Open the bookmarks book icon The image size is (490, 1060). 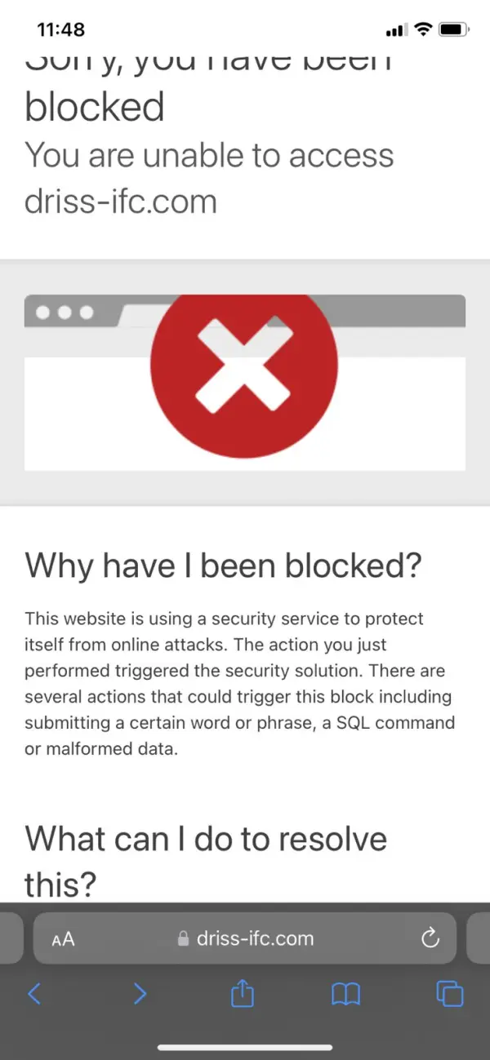click(x=345, y=993)
